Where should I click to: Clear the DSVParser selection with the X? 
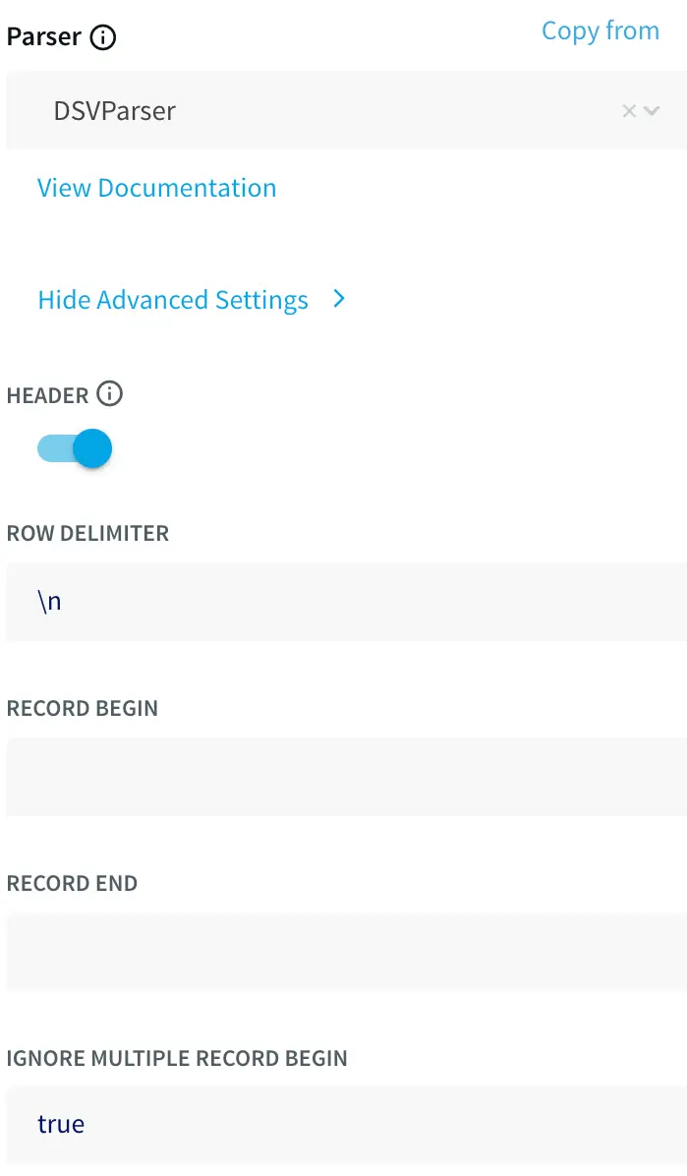pos(629,111)
